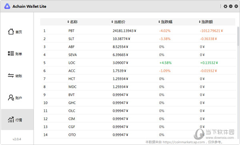This screenshot has width=240, height=145.
Task: Select the ACC coin name
Action: click(x=72, y=71)
